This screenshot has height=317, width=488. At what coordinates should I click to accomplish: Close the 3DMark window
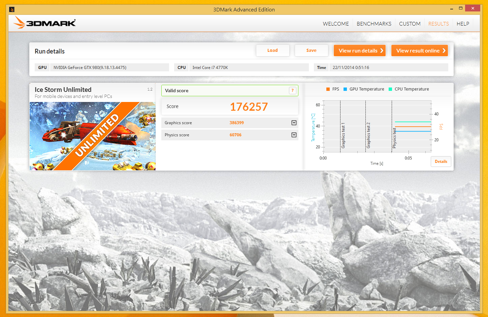(x=473, y=8)
